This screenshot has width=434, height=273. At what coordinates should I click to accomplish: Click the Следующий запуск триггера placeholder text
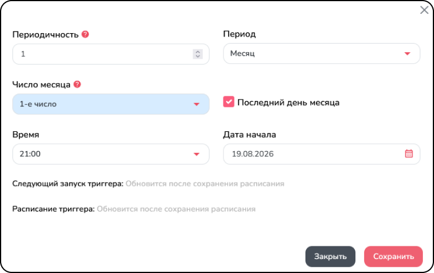205,184
